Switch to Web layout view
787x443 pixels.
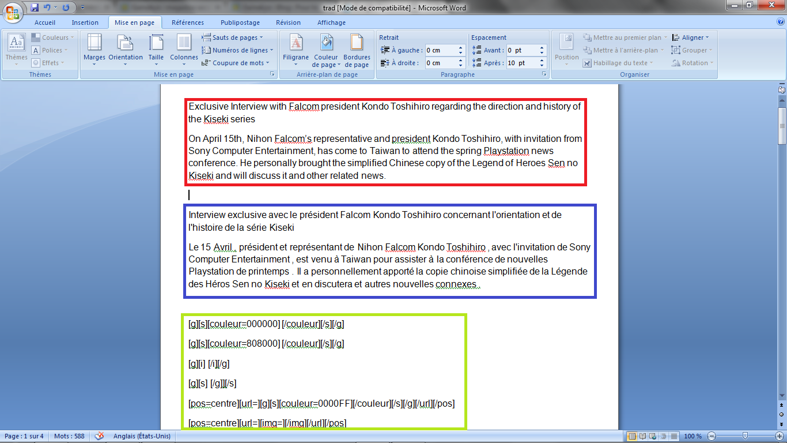[x=652, y=436]
